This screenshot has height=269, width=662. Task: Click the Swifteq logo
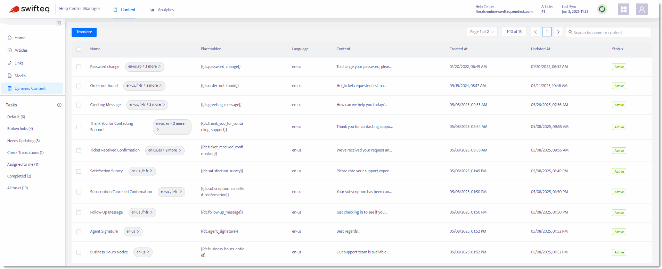pyautogui.click(x=29, y=9)
